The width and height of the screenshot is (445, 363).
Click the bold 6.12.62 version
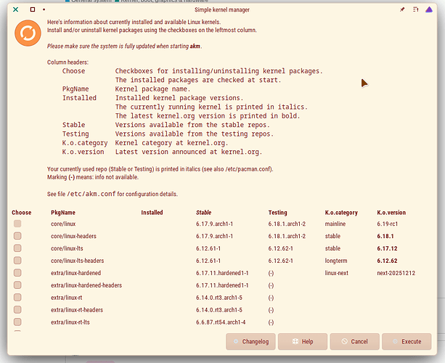tap(387, 261)
